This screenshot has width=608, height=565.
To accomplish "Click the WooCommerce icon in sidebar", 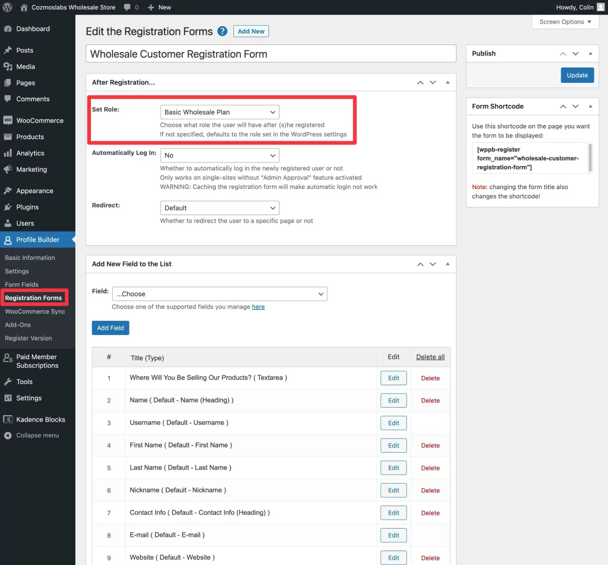I will coord(8,120).
